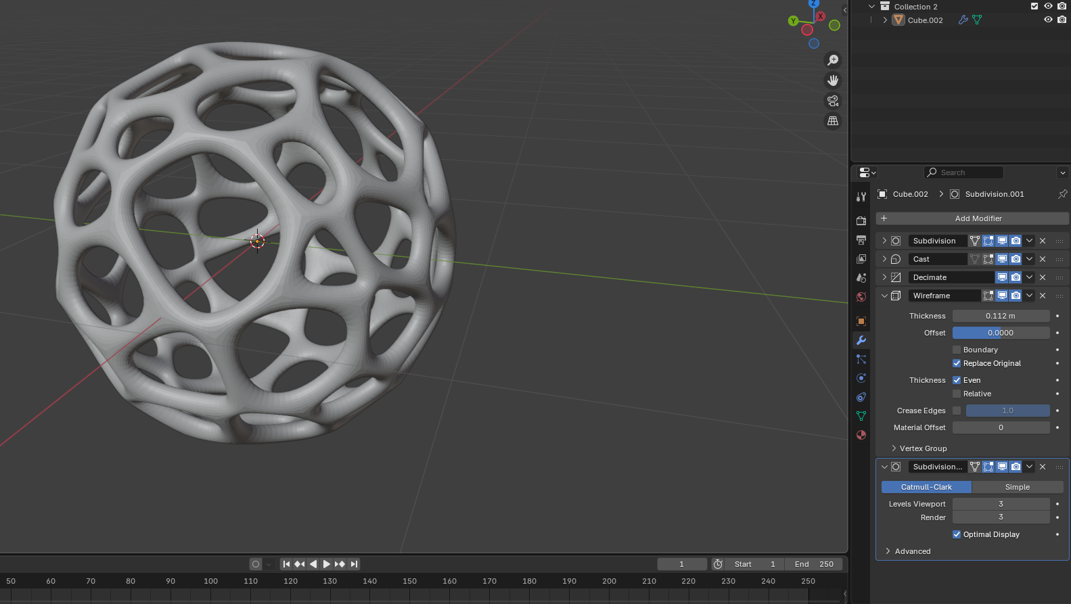Collapse Collection 2 in the outliner
This screenshot has width=1071, height=604.
pos(871,6)
